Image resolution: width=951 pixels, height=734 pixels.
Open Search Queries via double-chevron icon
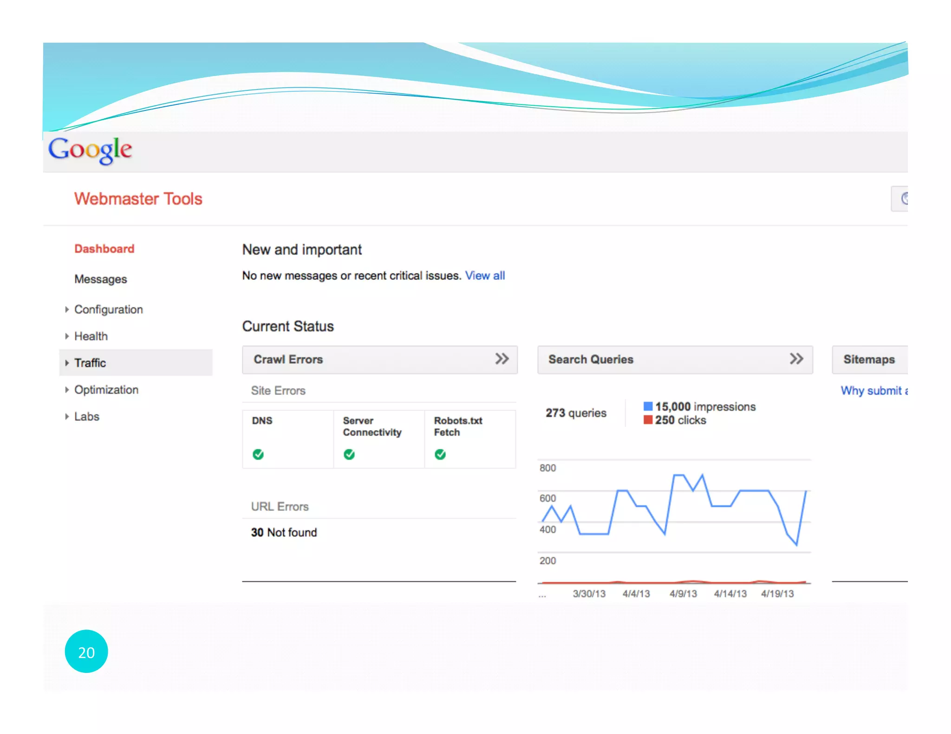point(796,359)
